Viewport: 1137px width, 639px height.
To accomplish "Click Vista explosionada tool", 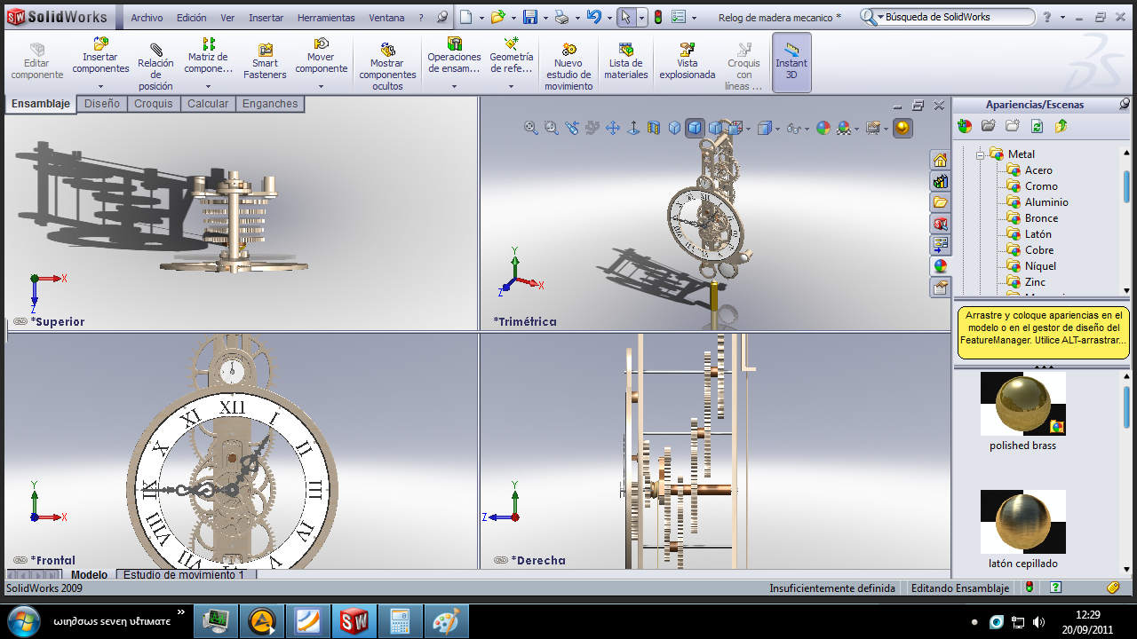I will 687,63.
